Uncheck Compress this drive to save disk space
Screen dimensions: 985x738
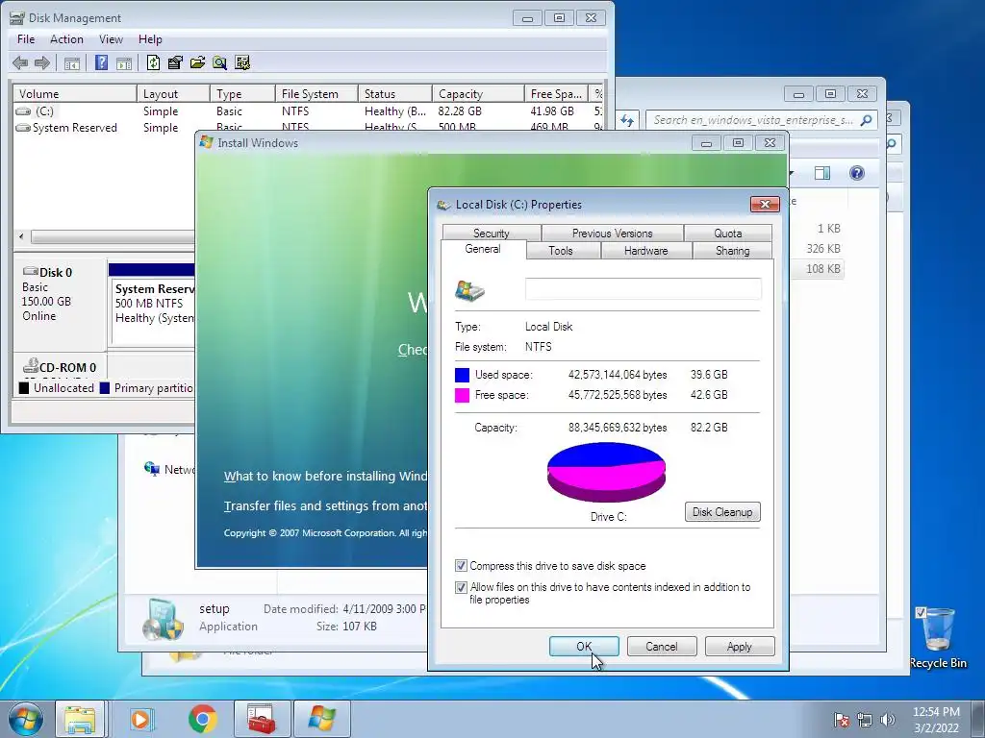pos(461,566)
